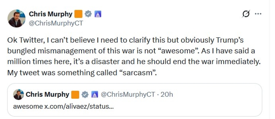Viewport: 275px width, 119px height.
Task: Click the 20h timestamp on the quoted tweet
Action: point(166,94)
